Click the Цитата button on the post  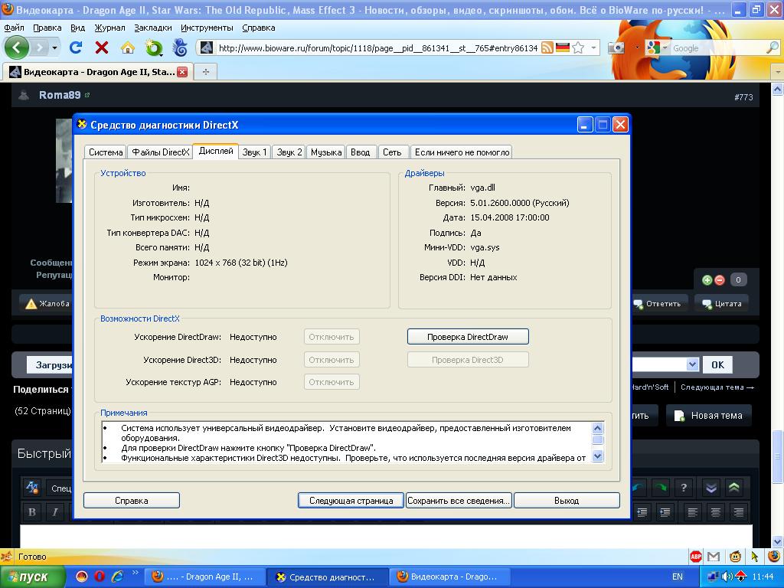(x=721, y=303)
